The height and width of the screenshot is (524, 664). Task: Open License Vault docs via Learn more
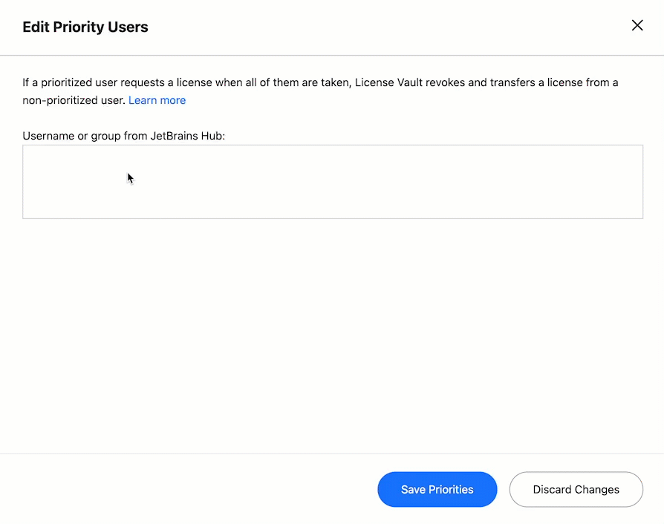[157, 99]
